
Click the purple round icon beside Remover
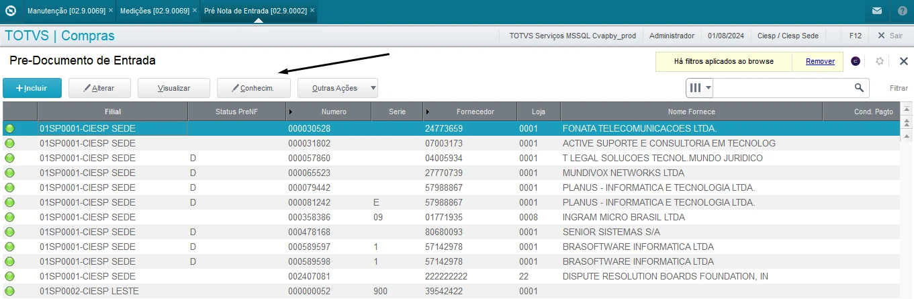856,61
